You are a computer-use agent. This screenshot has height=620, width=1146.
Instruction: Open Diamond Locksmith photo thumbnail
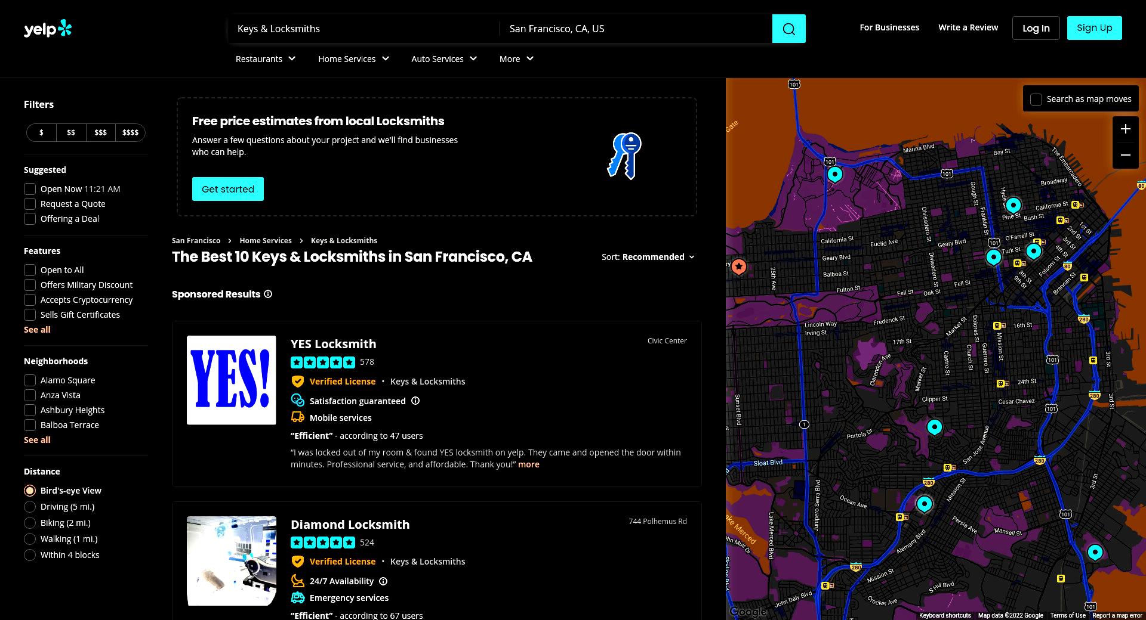232,561
